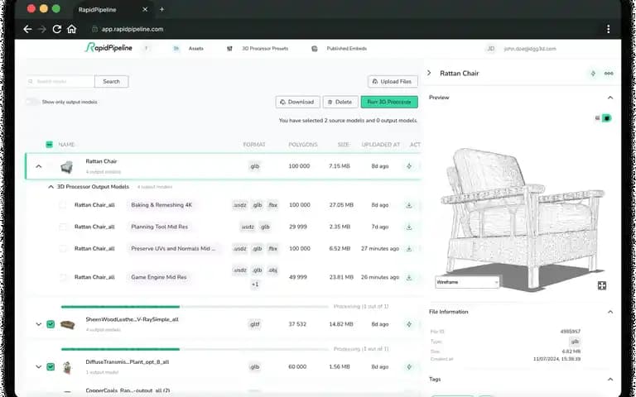Check Baking & Remeshing 4K output checkbox
636x397 pixels.
pos(62,205)
